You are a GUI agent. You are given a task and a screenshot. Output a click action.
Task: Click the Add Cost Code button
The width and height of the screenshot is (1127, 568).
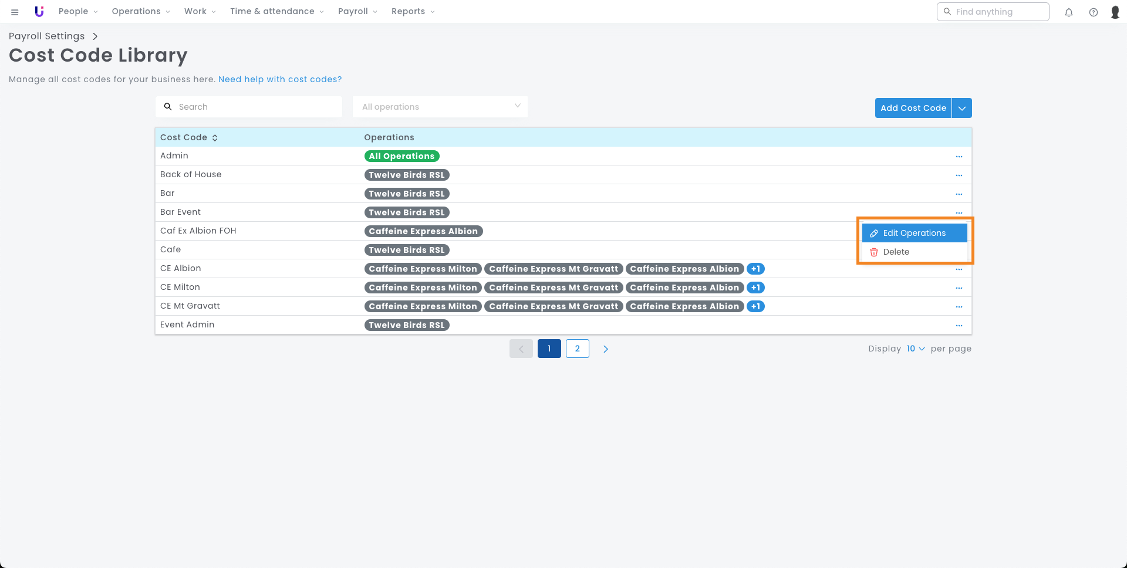913,108
